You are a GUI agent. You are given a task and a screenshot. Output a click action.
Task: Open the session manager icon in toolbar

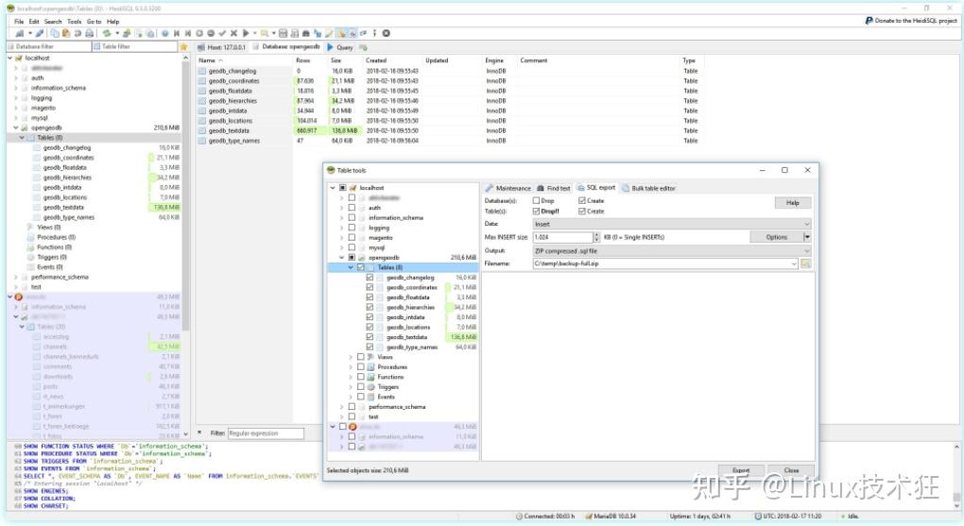(20, 33)
